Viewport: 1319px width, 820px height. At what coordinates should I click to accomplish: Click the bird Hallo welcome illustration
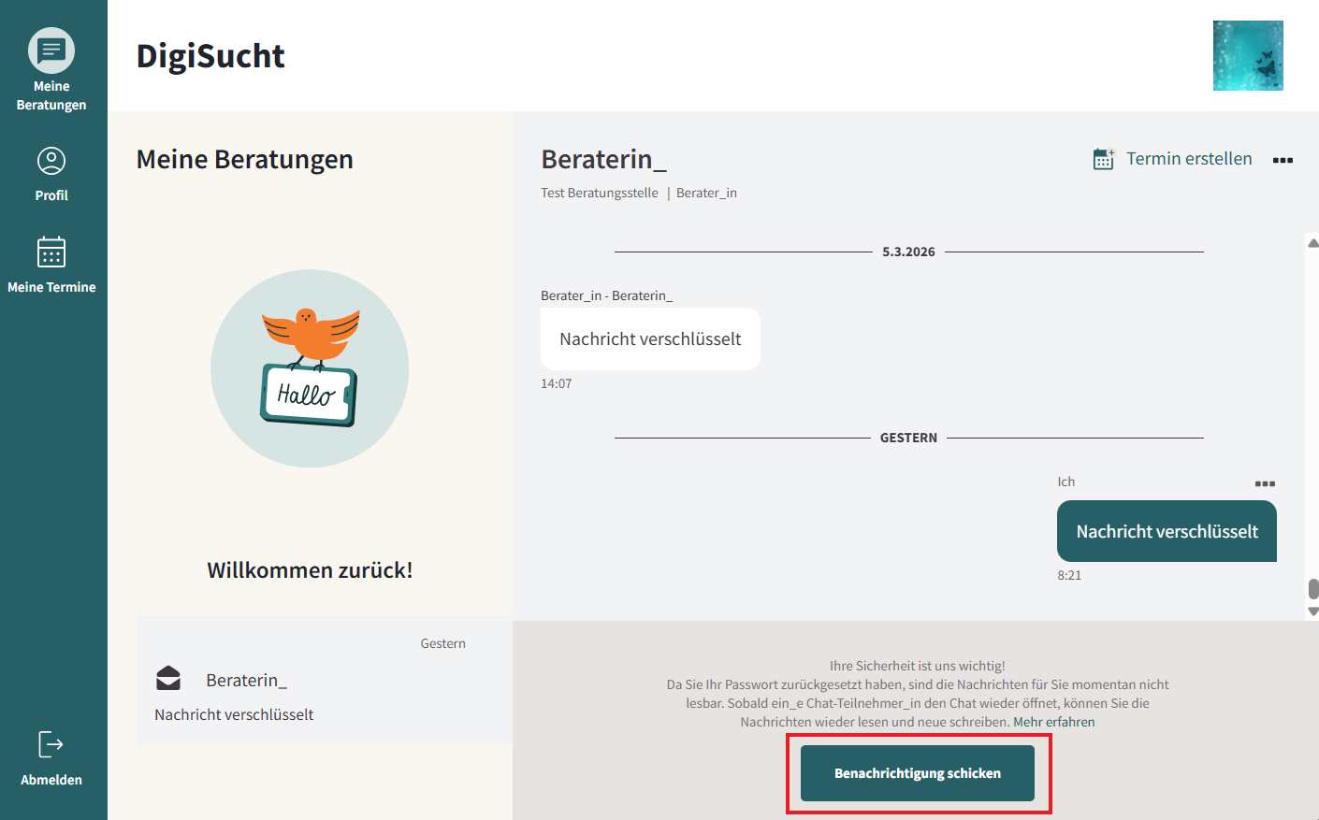coord(310,368)
